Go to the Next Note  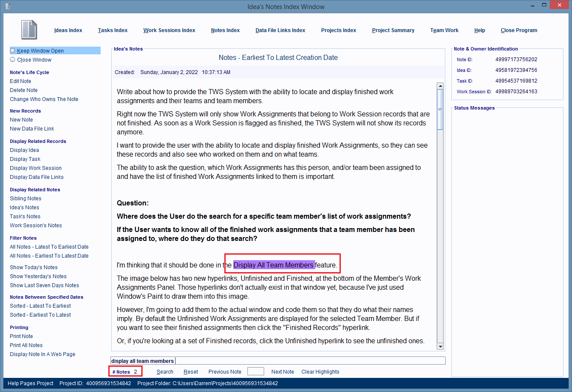click(283, 372)
